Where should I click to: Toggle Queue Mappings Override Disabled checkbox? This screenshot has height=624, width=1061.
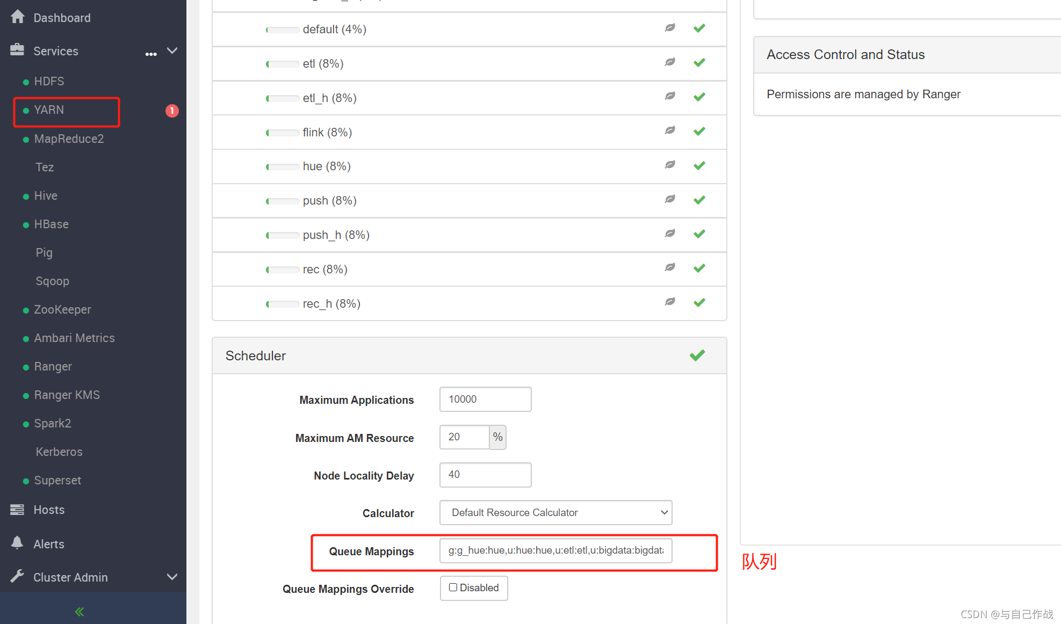pos(453,587)
